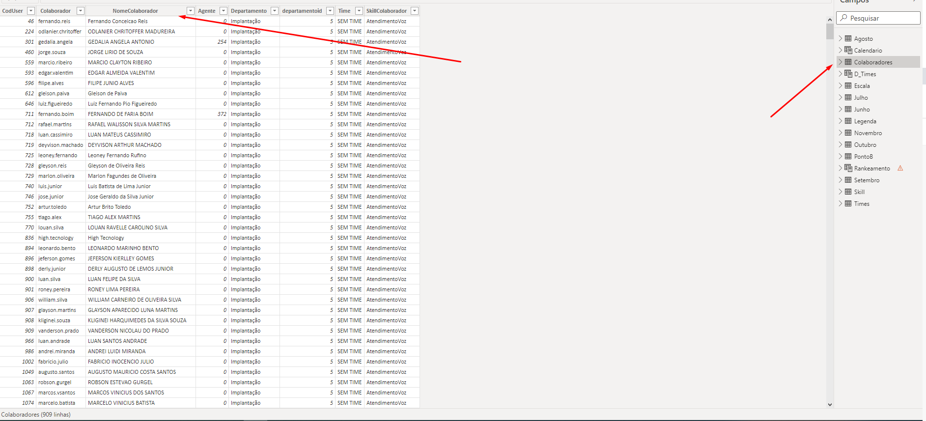Click the Legenda table icon

[x=848, y=121]
